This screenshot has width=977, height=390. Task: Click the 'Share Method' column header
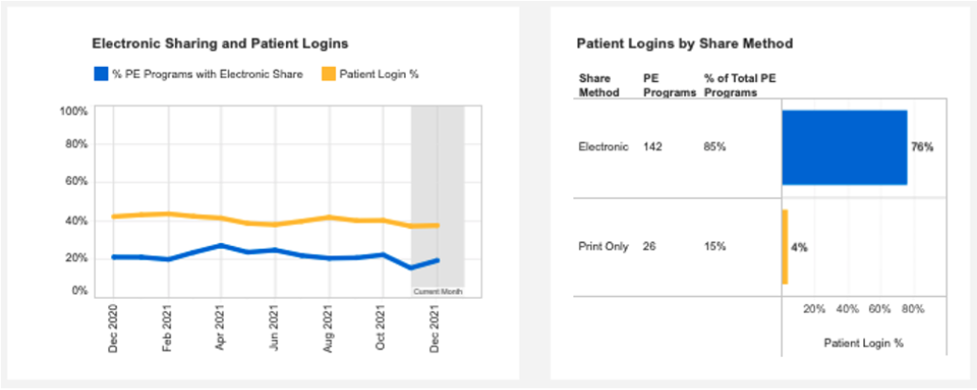point(599,85)
